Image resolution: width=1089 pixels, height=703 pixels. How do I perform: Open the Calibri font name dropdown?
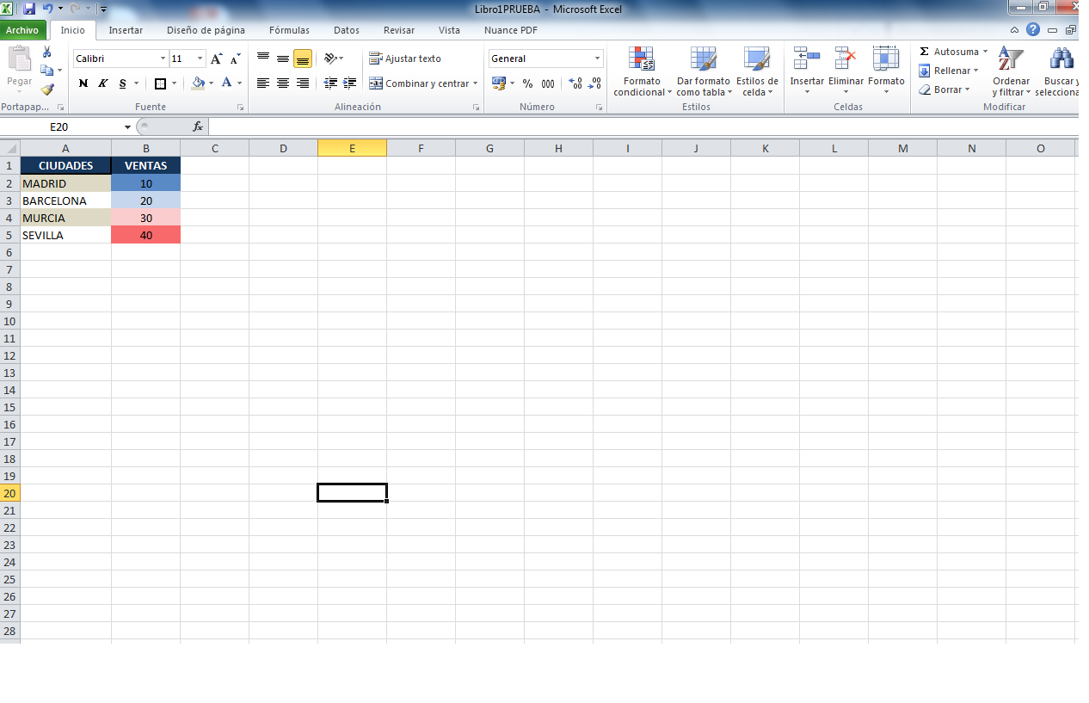163,59
